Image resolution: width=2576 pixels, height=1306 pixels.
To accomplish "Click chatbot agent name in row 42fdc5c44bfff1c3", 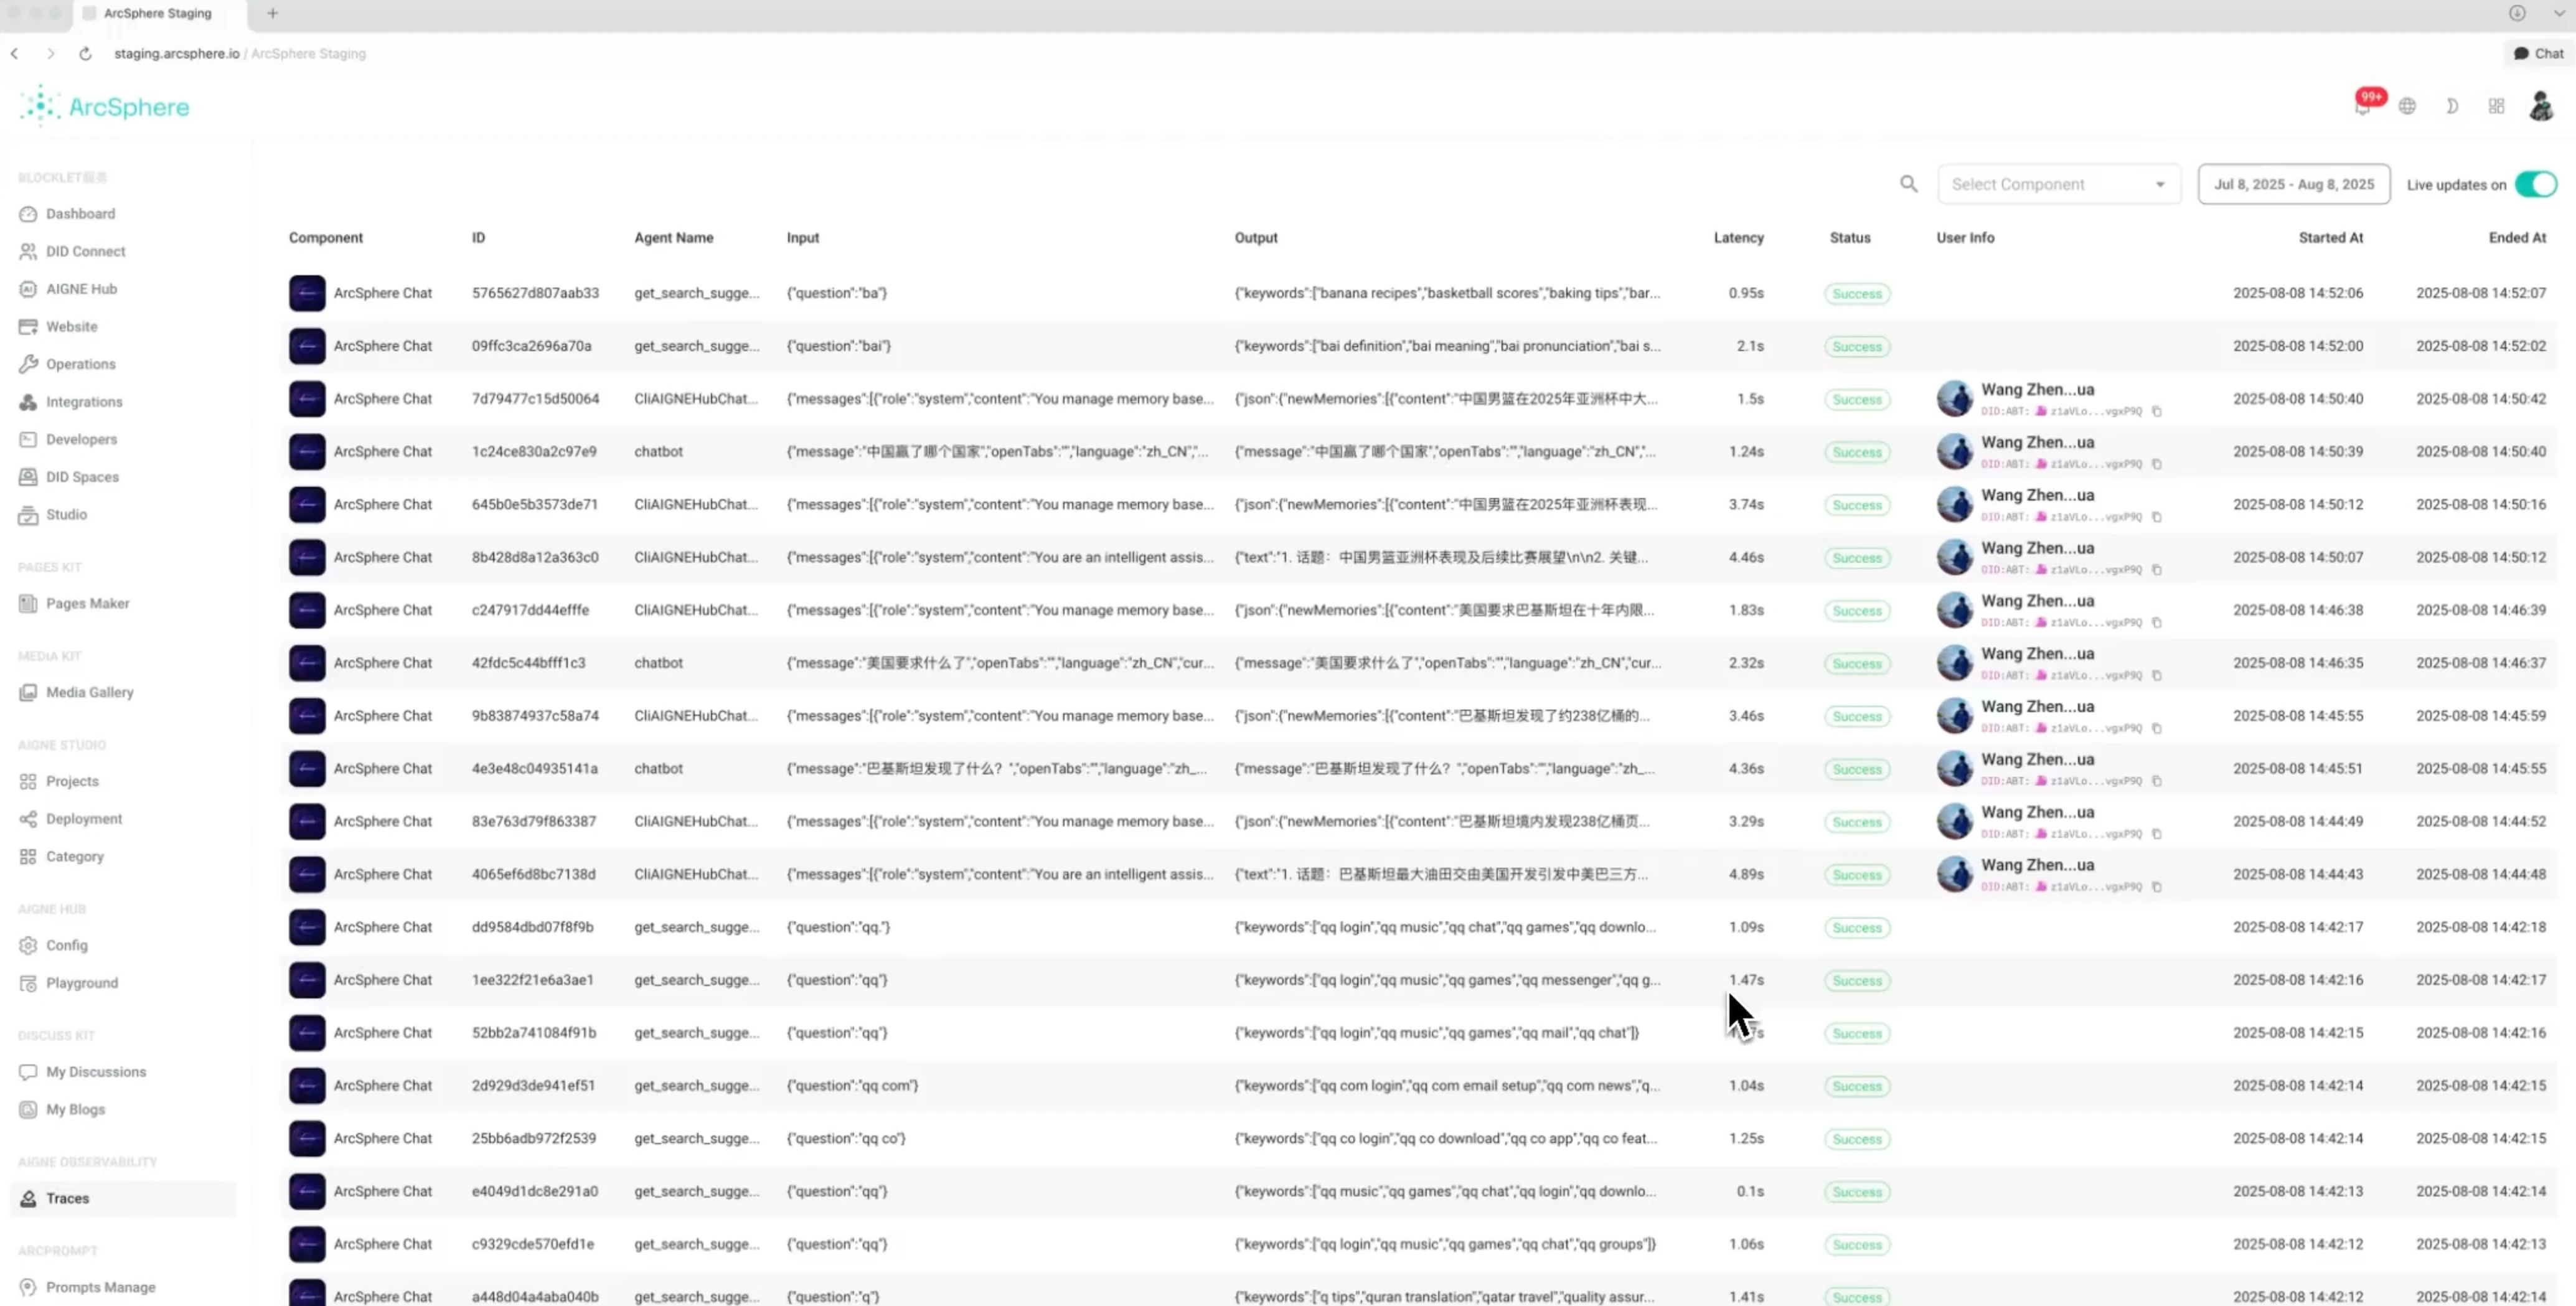I will [658, 663].
